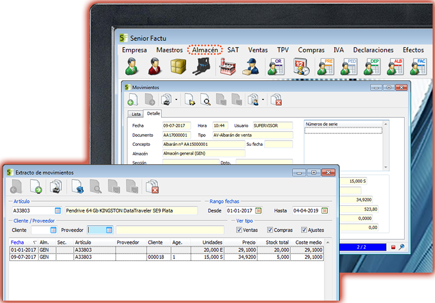Click the green-suit customer icon in main toolbar
This screenshot has height=303, width=435.
tap(132, 67)
